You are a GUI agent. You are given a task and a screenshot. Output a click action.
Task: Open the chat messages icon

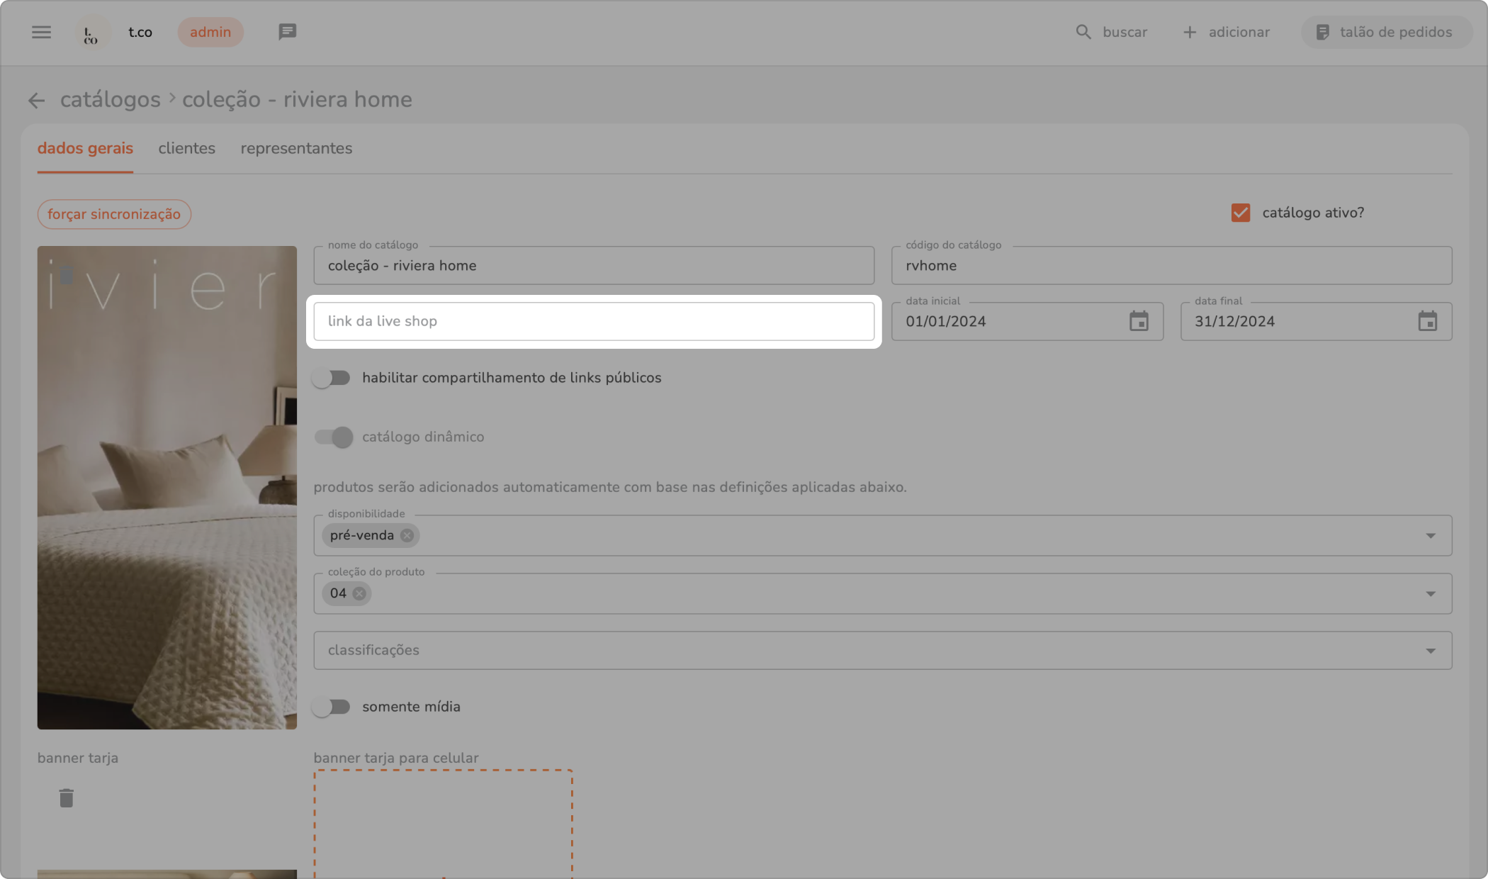pos(287,32)
